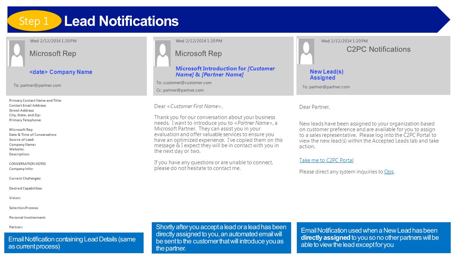Click the Contact Email Address field label
The height and width of the screenshot is (256, 455).
click(x=28, y=106)
